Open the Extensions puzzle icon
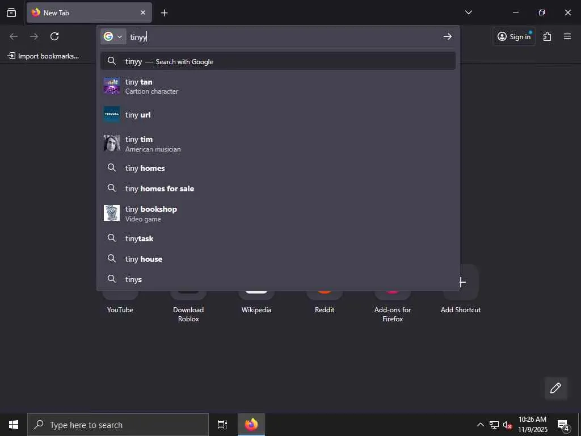 click(548, 36)
